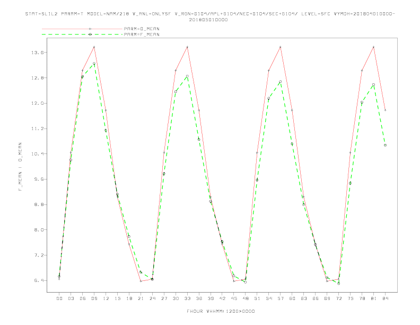This screenshot has height=325, width=420.
Task: Click x-axis tick label 42
Action: [222, 298]
